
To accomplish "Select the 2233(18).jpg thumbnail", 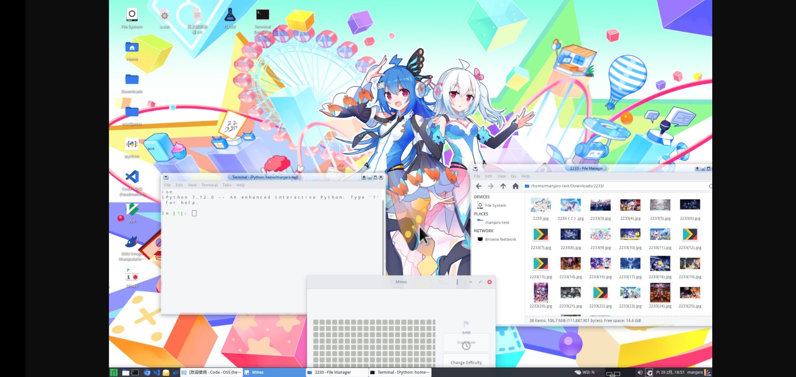I will [x=660, y=263].
